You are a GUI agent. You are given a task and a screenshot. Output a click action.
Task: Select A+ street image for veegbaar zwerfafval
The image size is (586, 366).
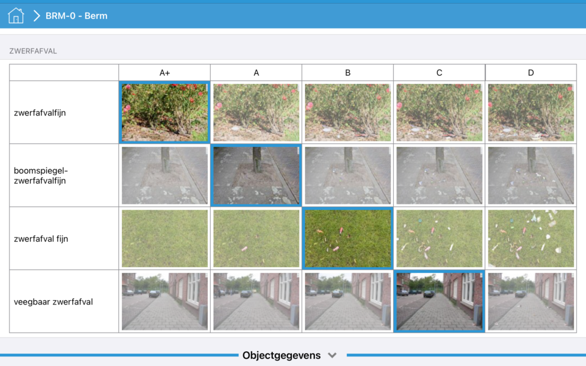tap(165, 301)
